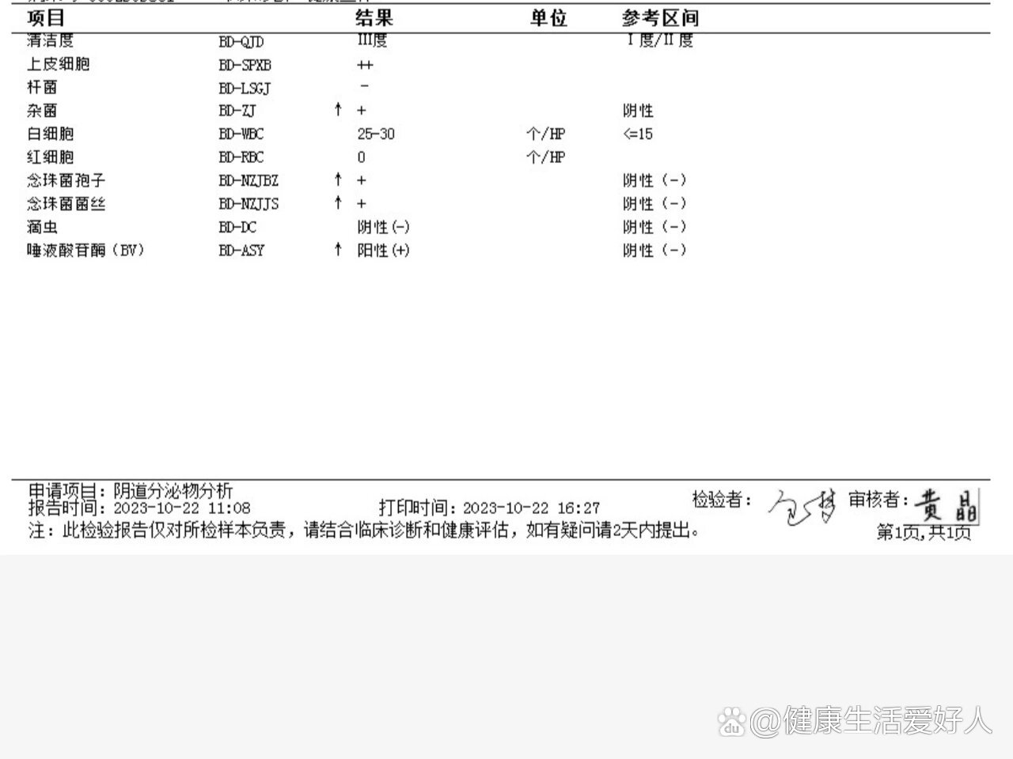The width and height of the screenshot is (1013, 759).
Task: Select the code BD-ASY
Action: [x=241, y=251]
